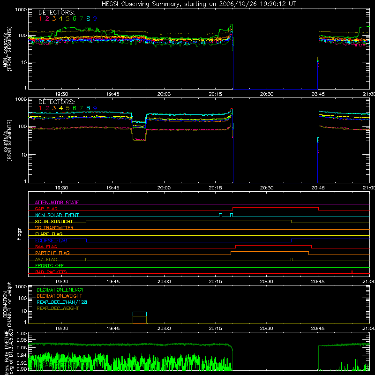375x375 pixels.
Task: Select dark green detector 7 in front legend
Action: [x=81, y=18]
